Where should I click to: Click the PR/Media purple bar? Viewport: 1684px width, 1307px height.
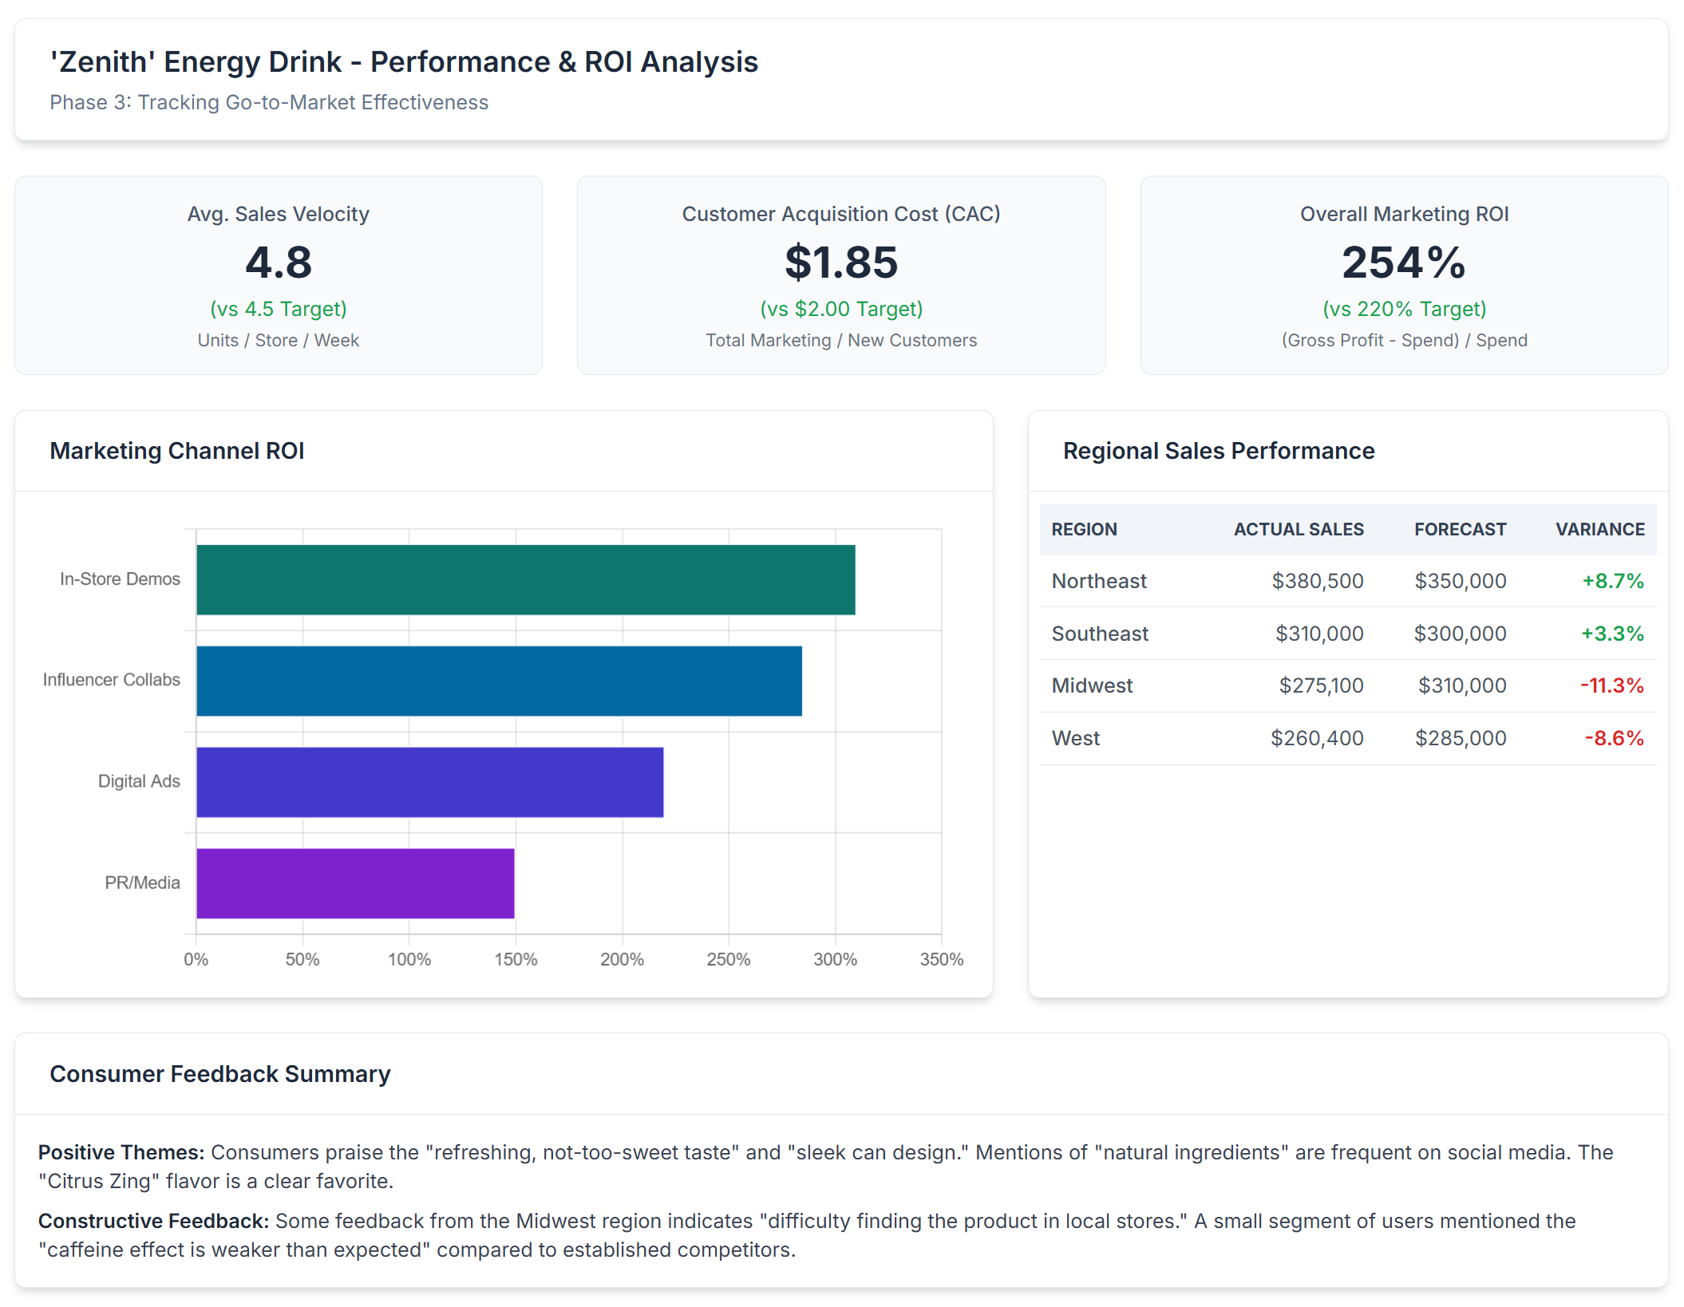pos(355,883)
